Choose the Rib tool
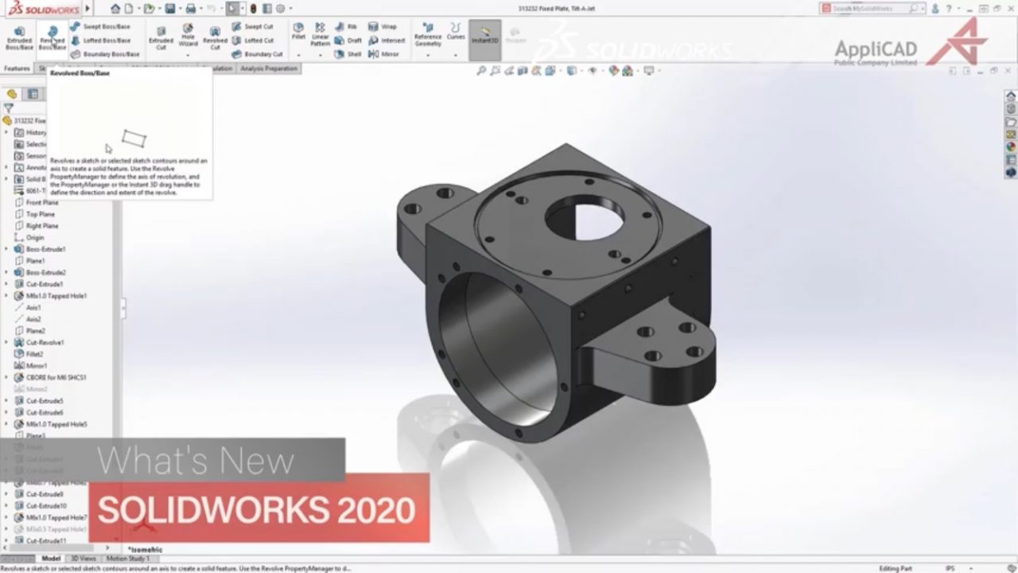The width and height of the screenshot is (1018, 573). click(346, 26)
